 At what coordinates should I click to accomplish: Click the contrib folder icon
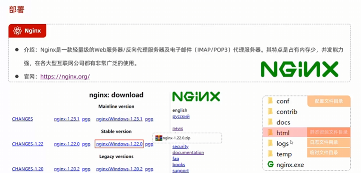click(270, 111)
